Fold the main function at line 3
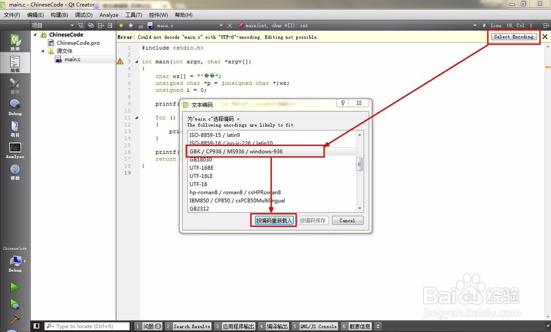This screenshot has height=332, width=551. [x=136, y=62]
